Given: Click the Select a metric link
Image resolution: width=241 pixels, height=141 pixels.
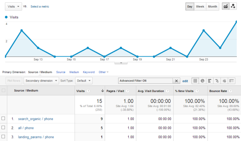Looking at the screenshot, I should click(x=40, y=6).
